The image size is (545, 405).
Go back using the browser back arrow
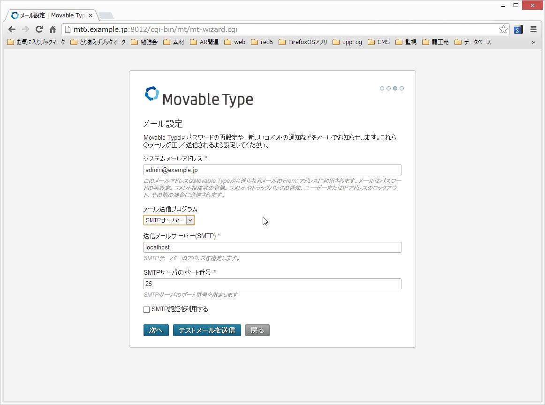pyautogui.click(x=12, y=30)
